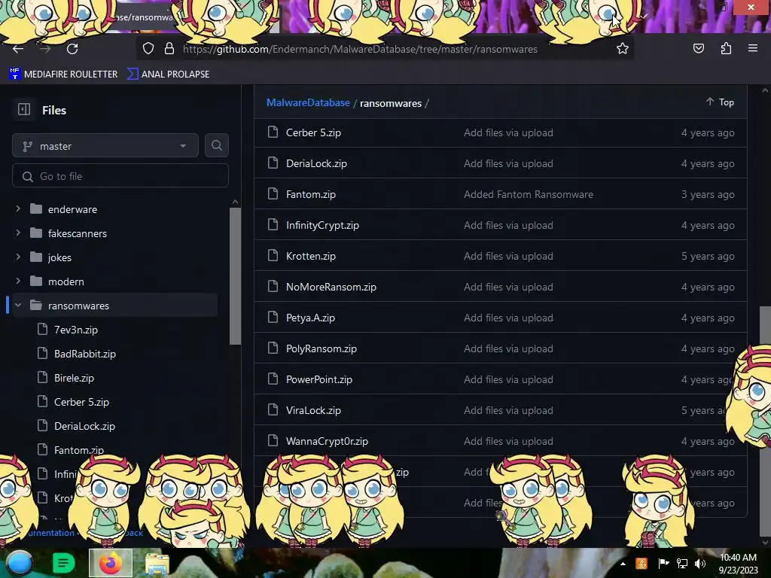Click the taskbar clock 10:40 AM
Screen dimensions: 771x578
(738, 558)
